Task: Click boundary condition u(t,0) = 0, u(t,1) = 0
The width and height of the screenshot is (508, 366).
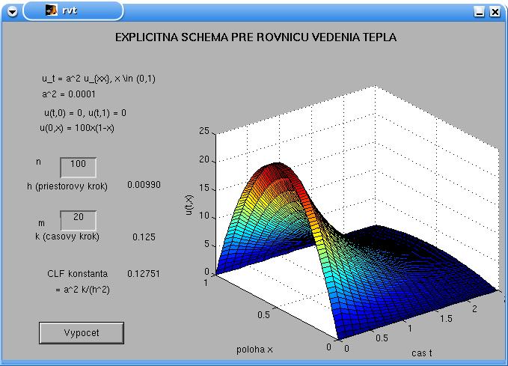Action: coord(85,113)
